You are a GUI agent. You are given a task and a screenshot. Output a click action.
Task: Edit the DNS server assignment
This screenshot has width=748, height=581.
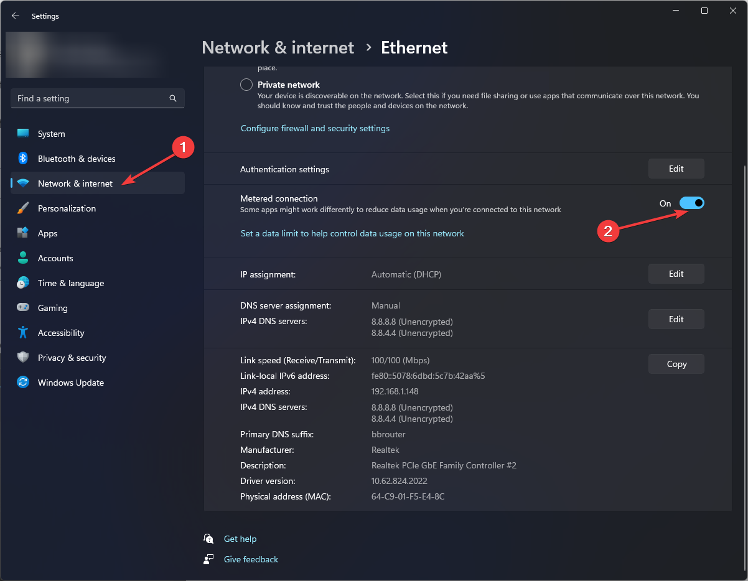pyautogui.click(x=676, y=319)
